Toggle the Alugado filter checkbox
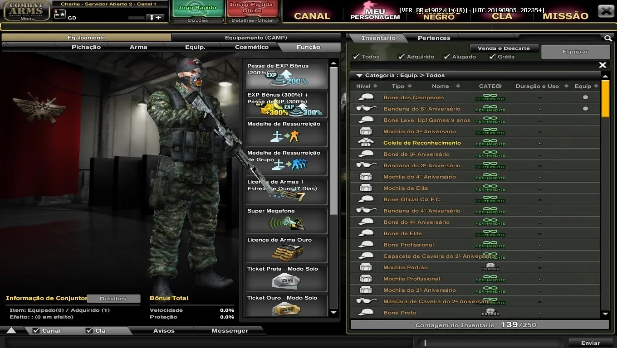Screen dimensions: 617x348 (x=447, y=57)
